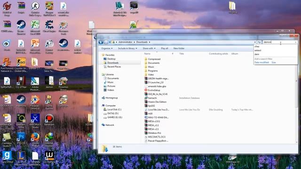Screen dimensions: 301x169
Task: Select the Camtasia Studio 7 desktop icon
Action: click(x=7, y=140)
